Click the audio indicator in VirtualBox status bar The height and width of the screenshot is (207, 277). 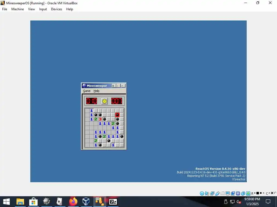click(207, 194)
